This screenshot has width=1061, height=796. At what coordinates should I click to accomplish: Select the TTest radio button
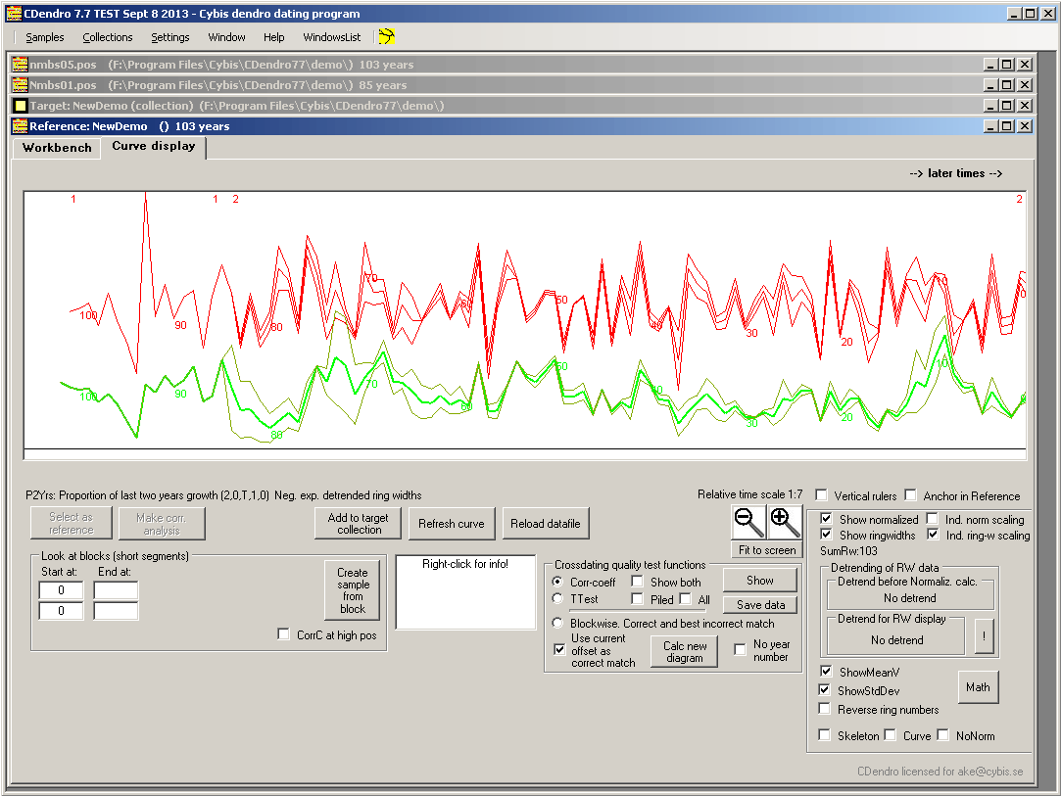557,598
